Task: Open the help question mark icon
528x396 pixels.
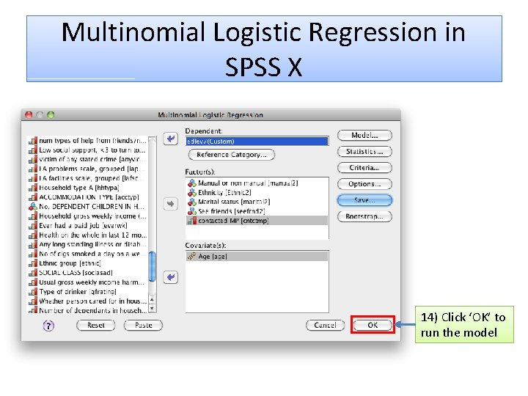Action: [49, 326]
